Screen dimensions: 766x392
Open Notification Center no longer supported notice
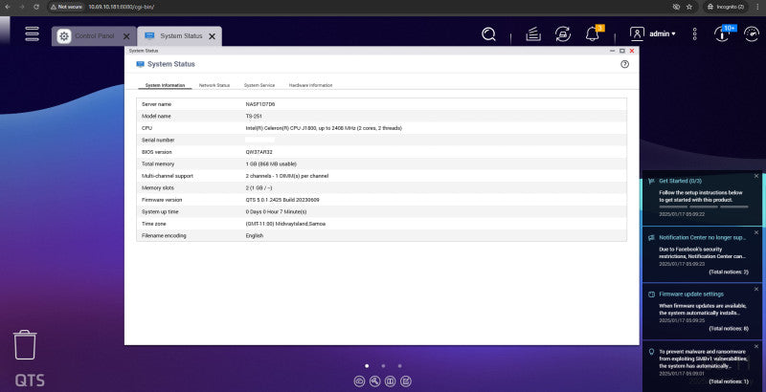[702, 254]
